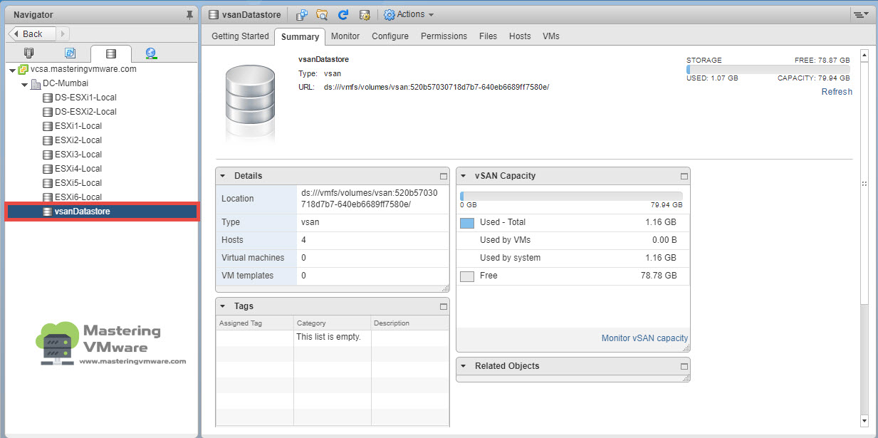The height and width of the screenshot is (438, 878).
Task: Click the Location path in Details
Action: 370,199
